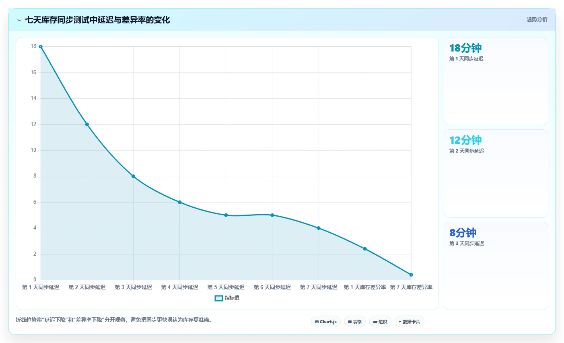Viewport: 564px width, 343px height.
Task: Select the Chart.js tag chip
Action: [326, 322]
